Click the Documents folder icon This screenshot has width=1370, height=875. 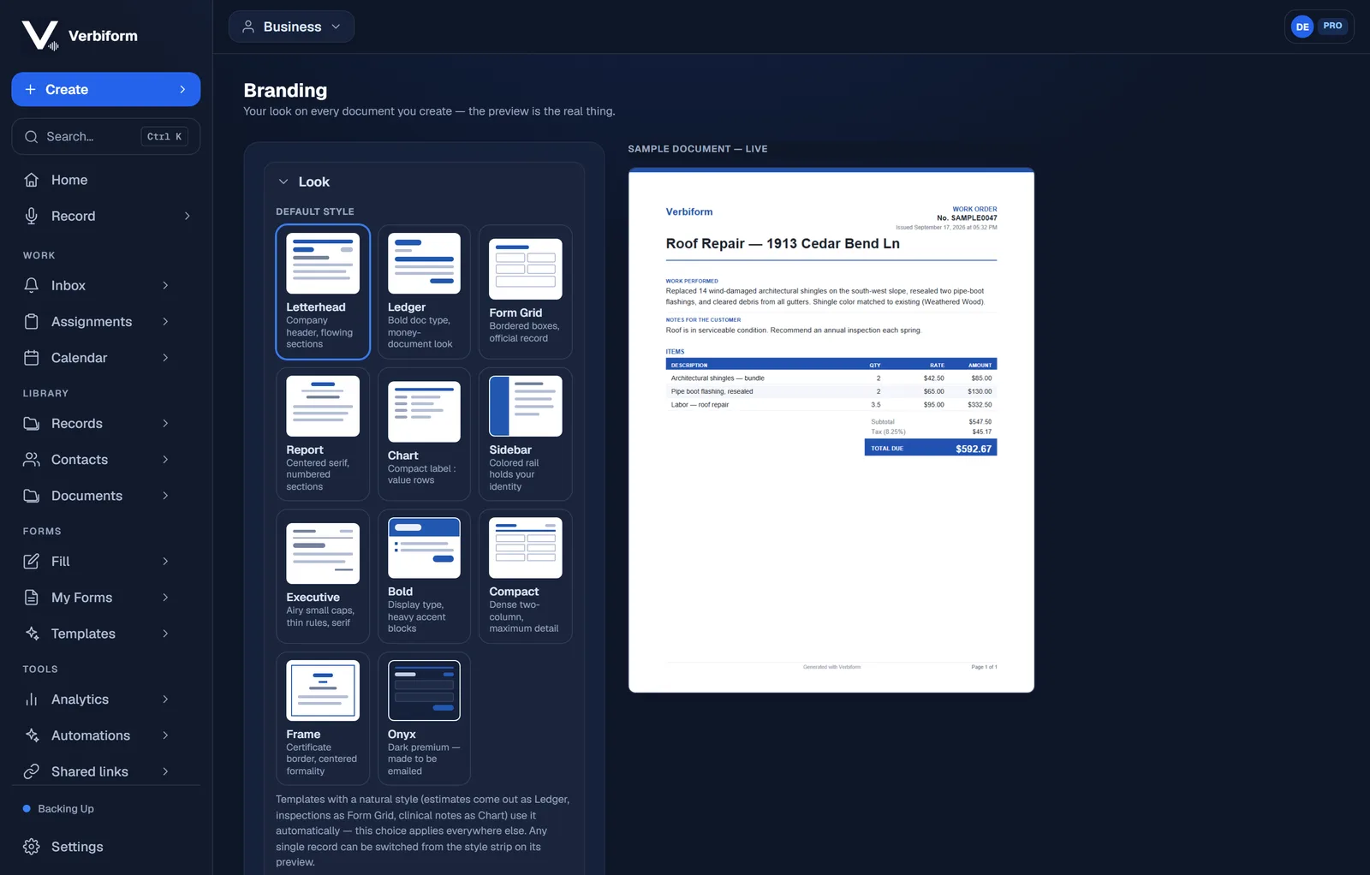[x=32, y=495]
